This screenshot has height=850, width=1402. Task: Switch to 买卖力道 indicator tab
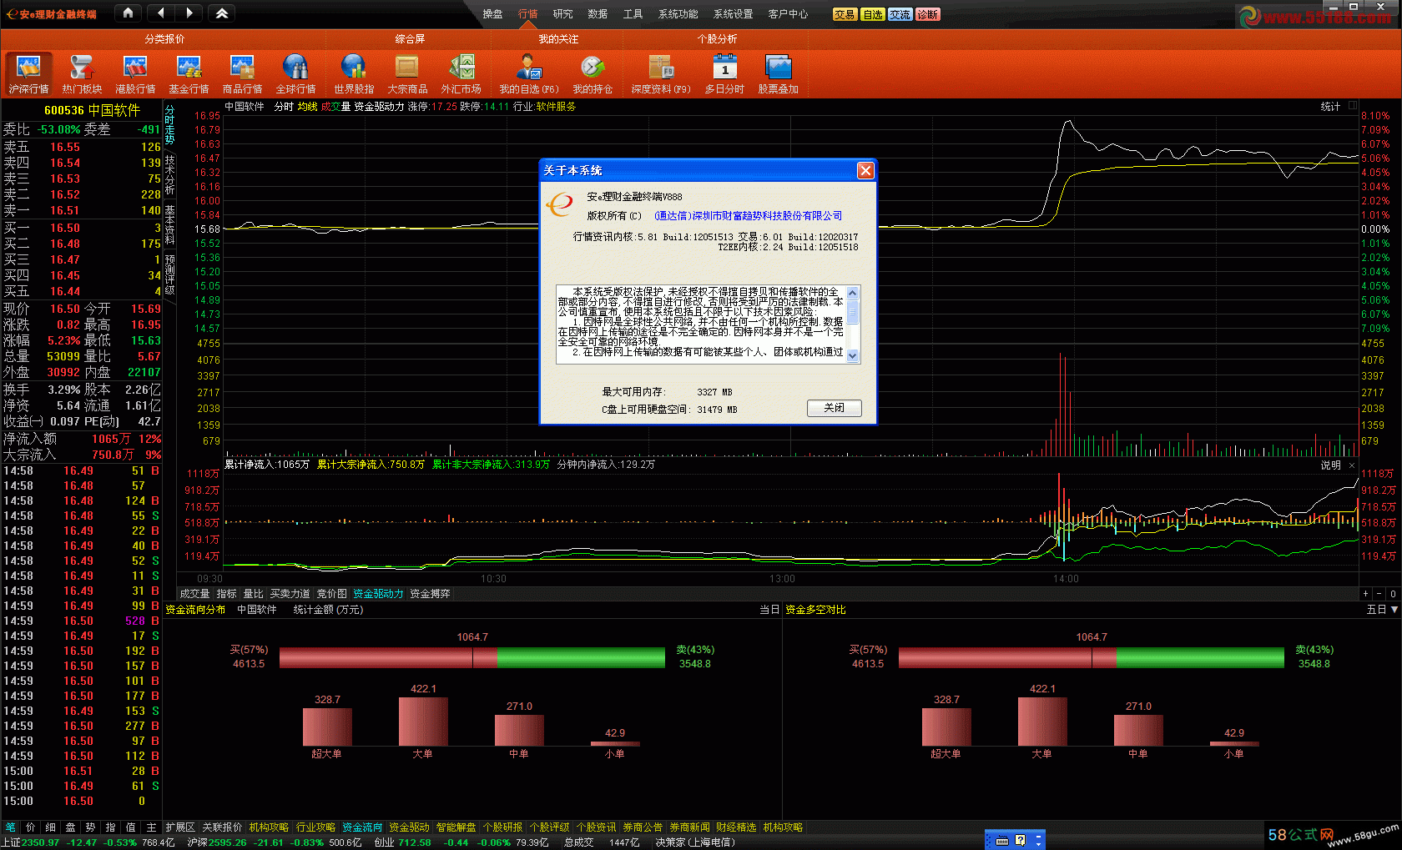click(x=290, y=594)
